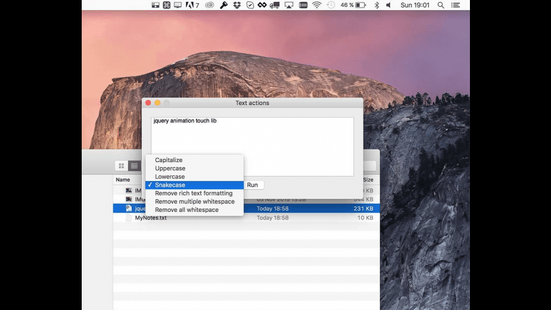The width and height of the screenshot is (551, 310).
Task: Open the battery status menu
Action: click(353, 5)
